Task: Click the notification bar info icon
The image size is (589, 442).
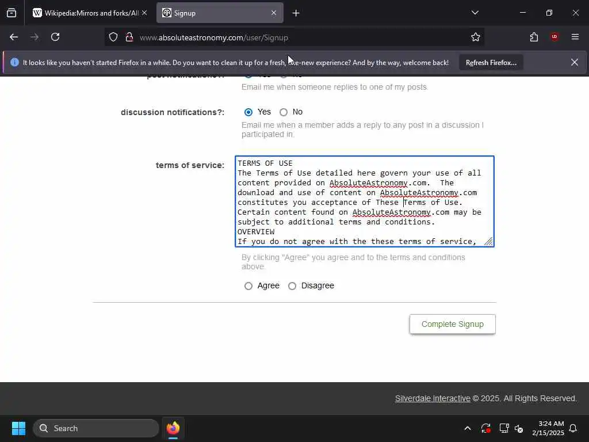Action: (x=14, y=62)
